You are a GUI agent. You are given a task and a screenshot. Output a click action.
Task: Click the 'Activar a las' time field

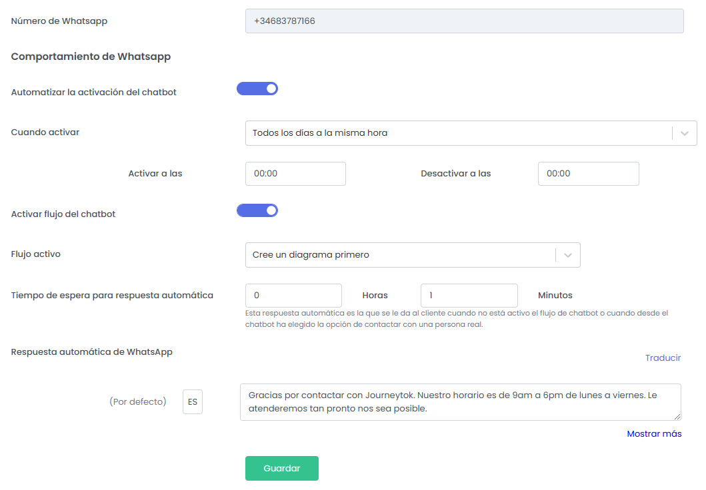point(295,174)
